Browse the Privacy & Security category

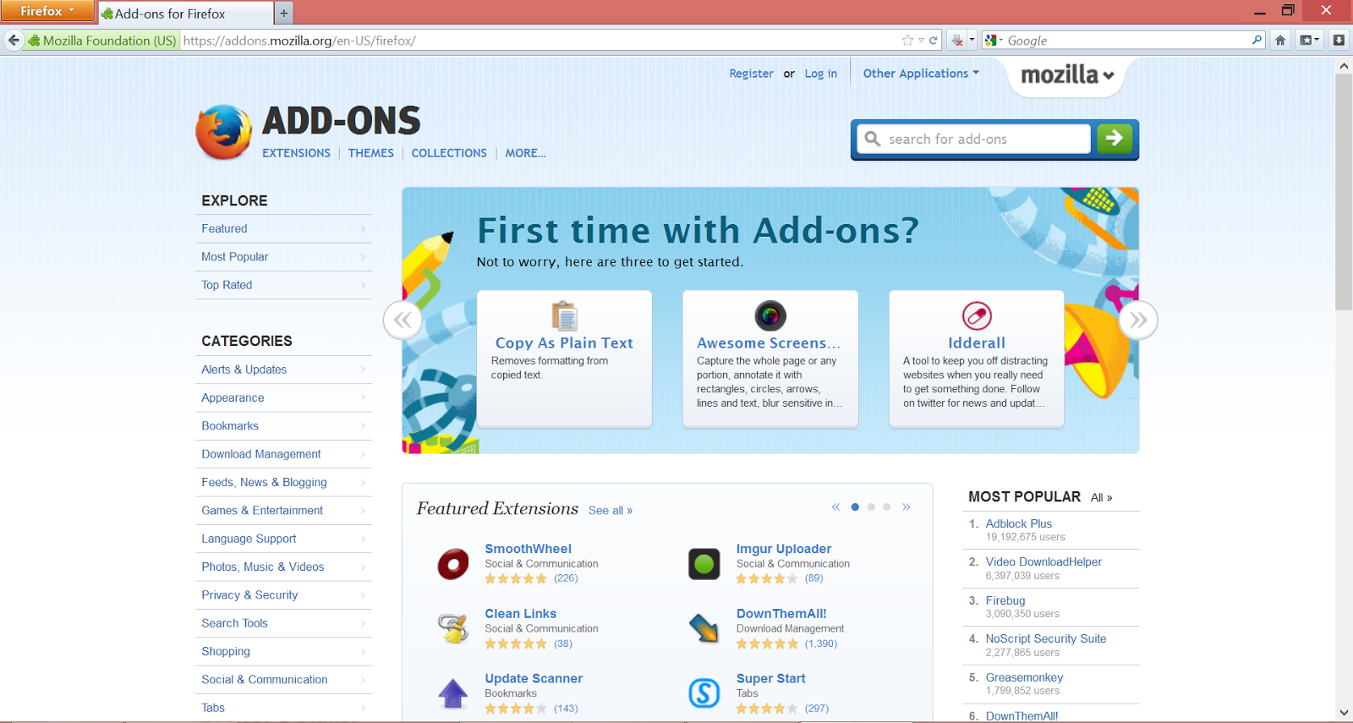(283, 595)
